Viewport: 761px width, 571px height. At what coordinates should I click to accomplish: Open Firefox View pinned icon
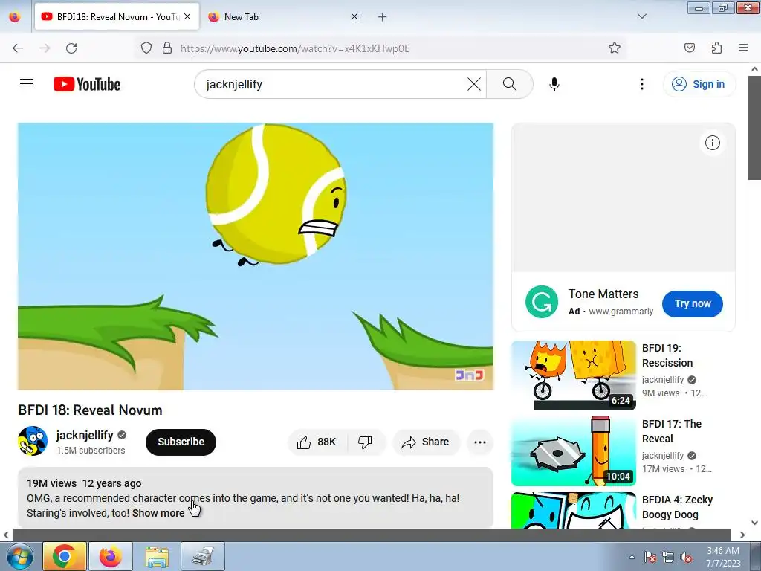coord(15,16)
